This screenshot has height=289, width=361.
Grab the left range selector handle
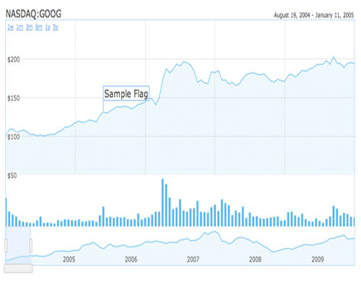tap(6, 246)
